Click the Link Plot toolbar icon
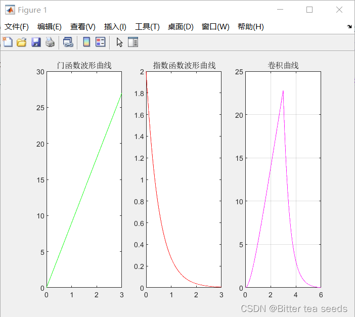Image resolution: width=355 pixels, height=317 pixels. click(68, 42)
